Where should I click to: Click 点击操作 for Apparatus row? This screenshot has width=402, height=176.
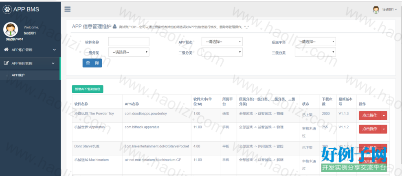coord(370,129)
